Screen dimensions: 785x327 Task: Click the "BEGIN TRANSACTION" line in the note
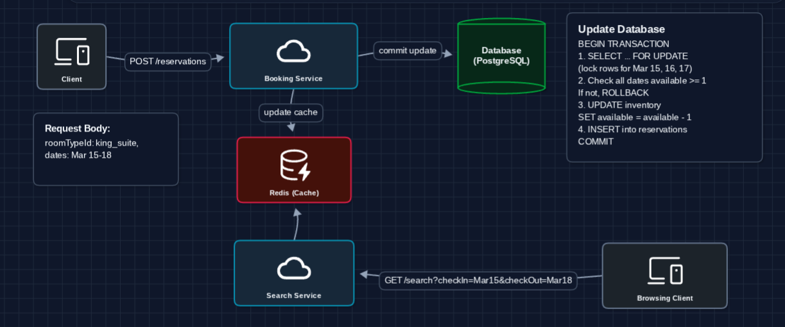[623, 44]
